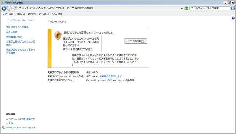Expand dropdown after システムとセキュリティ breadcrumb
This screenshot has width=236, height=134.
(73, 8)
